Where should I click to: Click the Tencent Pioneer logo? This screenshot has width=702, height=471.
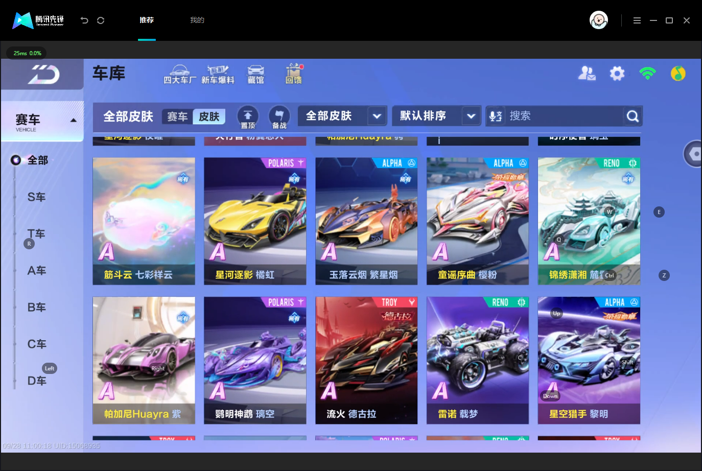pos(38,20)
